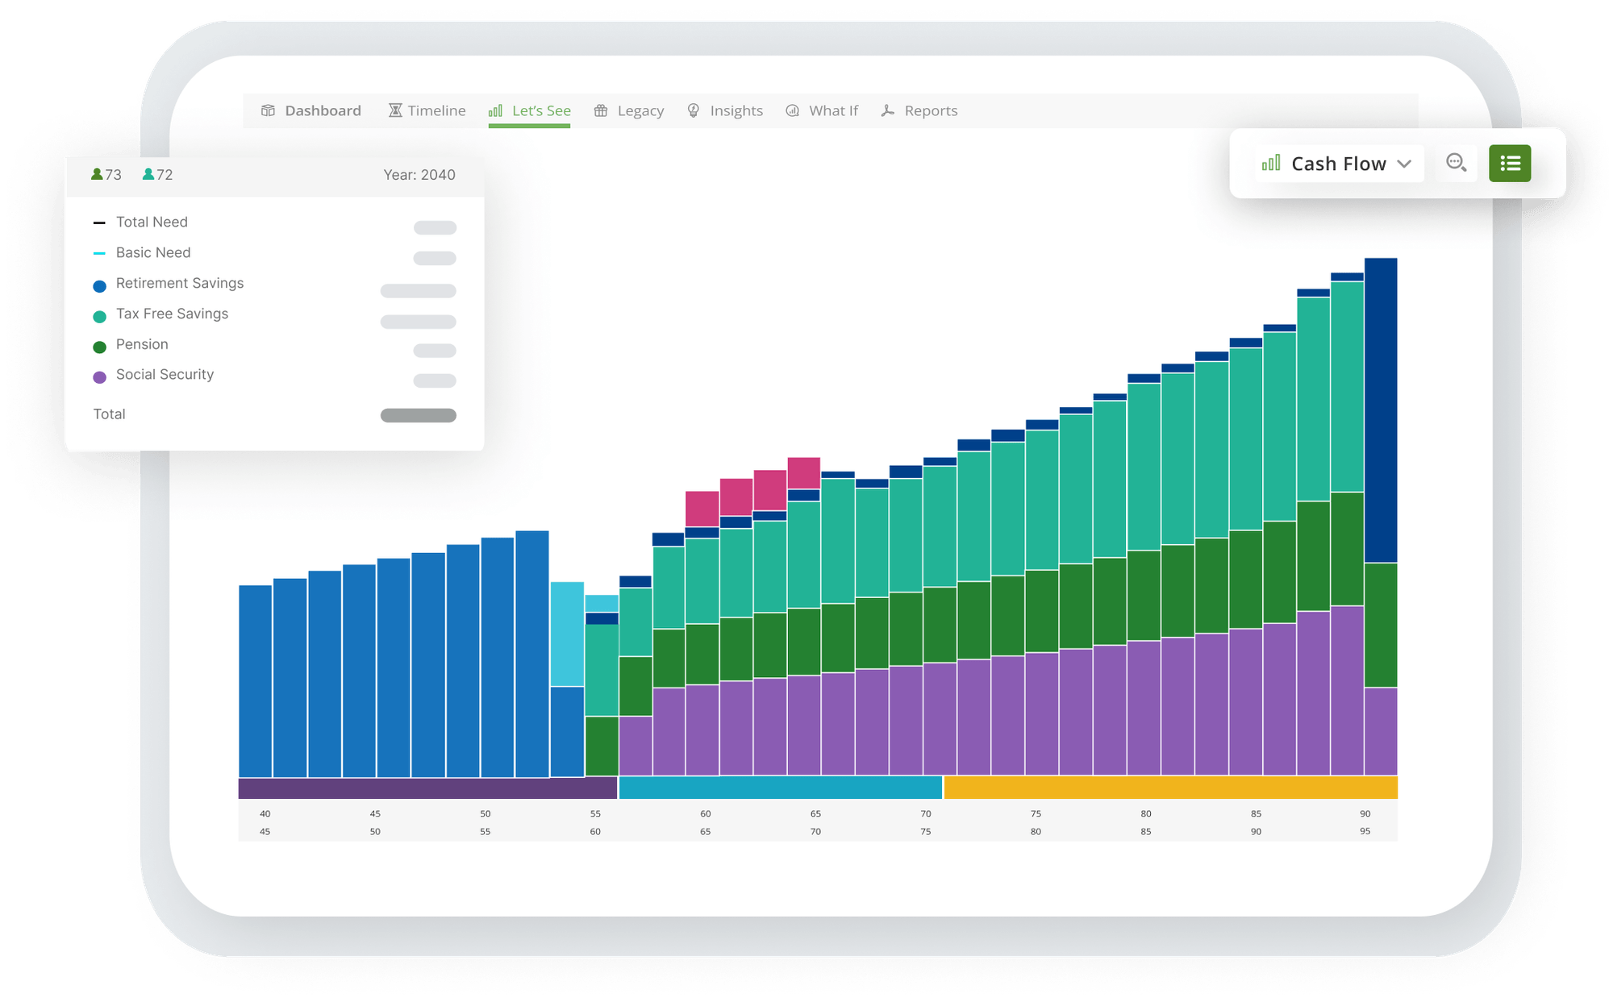Click the What If gauge icon
The height and width of the screenshot is (1002, 1613).
pos(793,110)
